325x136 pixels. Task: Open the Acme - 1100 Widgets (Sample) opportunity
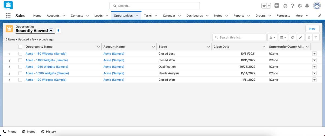47,60
